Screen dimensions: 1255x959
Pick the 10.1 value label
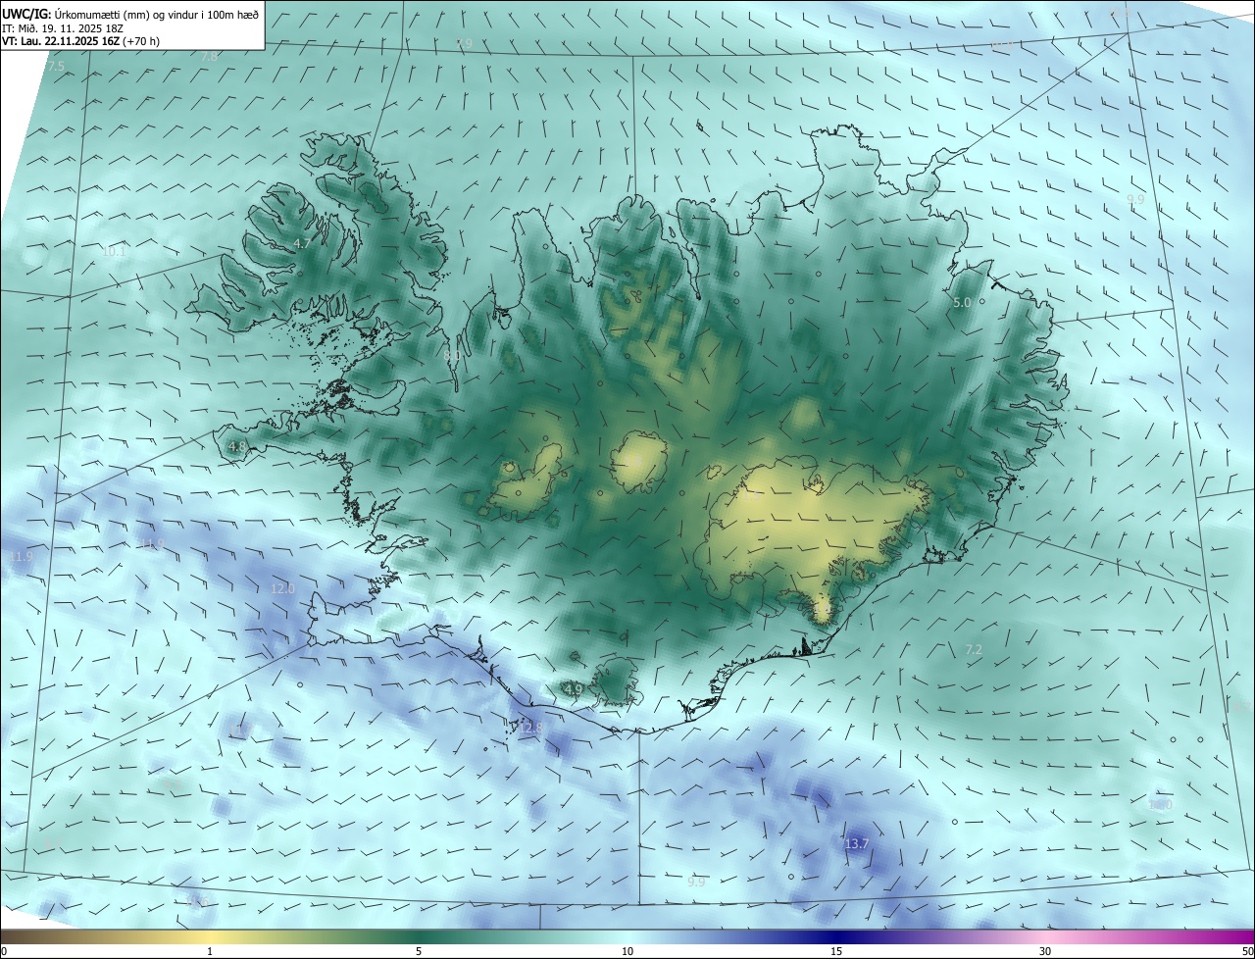[115, 251]
